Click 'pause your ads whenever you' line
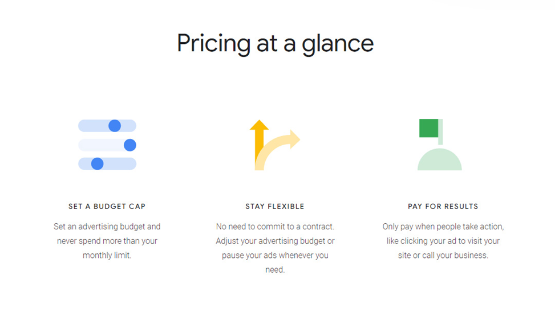The height and width of the screenshot is (312, 555). pos(275,255)
